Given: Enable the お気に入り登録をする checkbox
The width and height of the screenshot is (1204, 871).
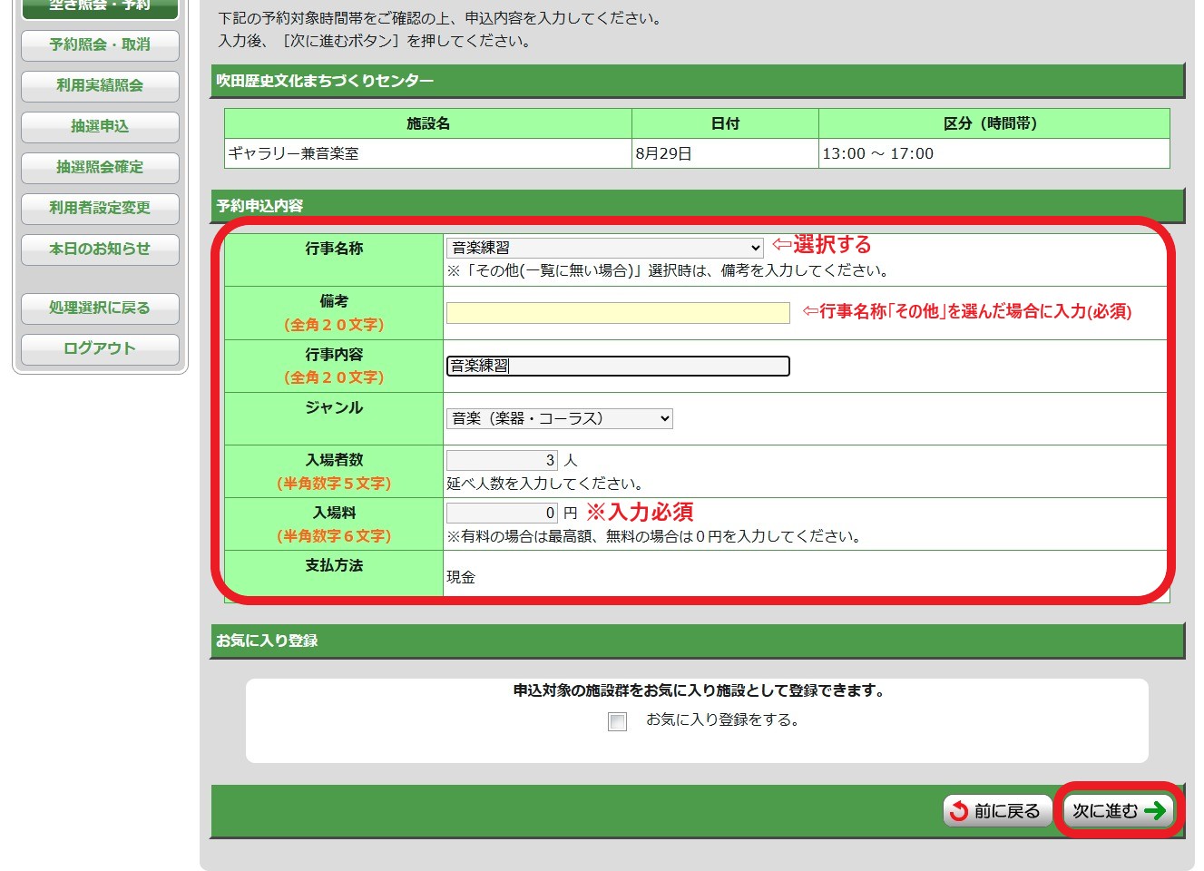Looking at the screenshot, I should (x=617, y=721).
